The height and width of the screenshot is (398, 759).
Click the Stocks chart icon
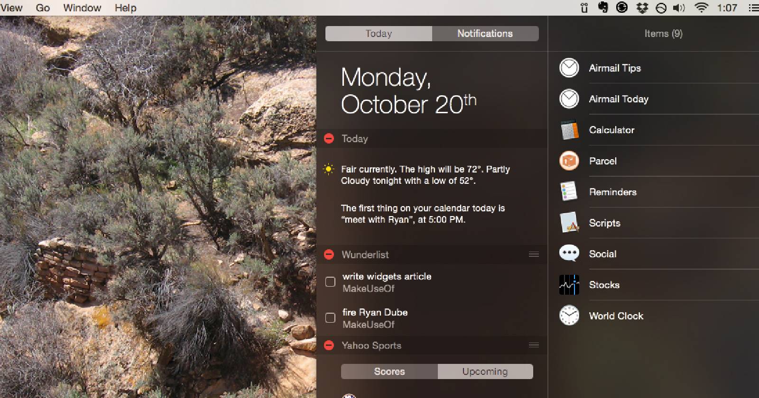pos(569,284)
